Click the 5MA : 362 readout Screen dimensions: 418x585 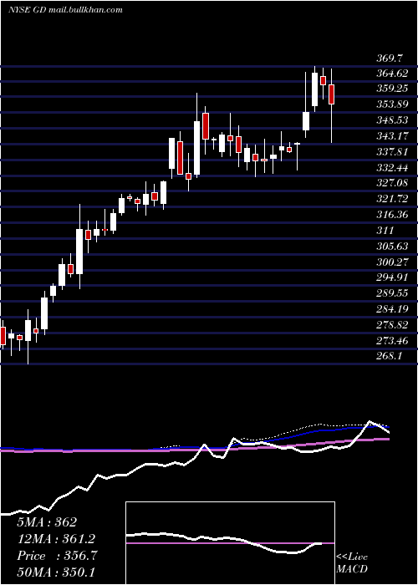point(47,522)
